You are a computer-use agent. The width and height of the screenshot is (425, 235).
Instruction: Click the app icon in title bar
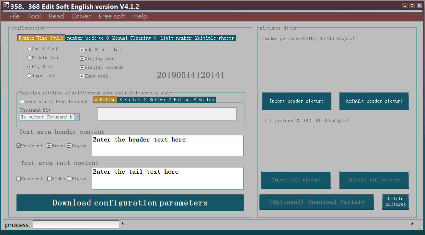pyautogui.click(x=6, y=6)
